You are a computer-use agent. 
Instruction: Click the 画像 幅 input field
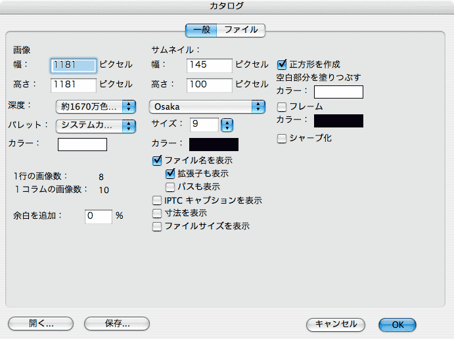click(x=74, y=66)
